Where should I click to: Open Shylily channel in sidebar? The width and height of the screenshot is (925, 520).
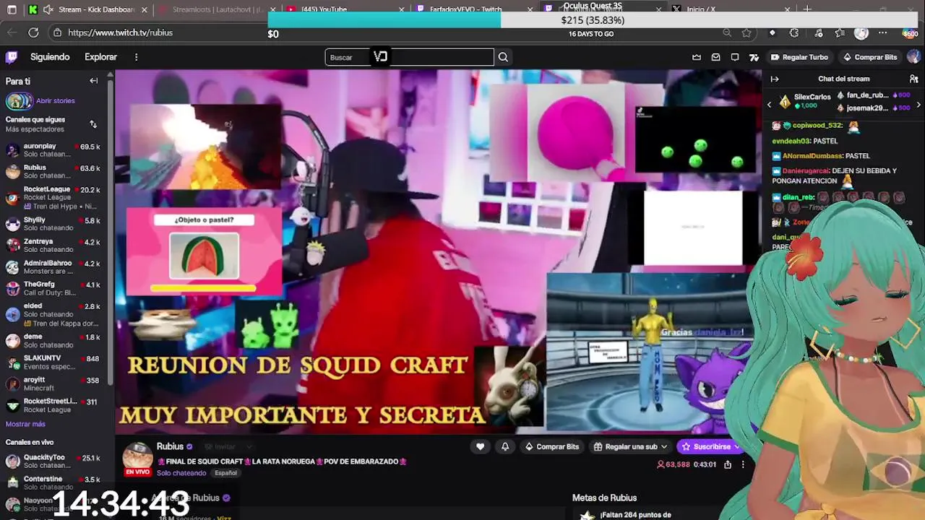click(53, 224)
